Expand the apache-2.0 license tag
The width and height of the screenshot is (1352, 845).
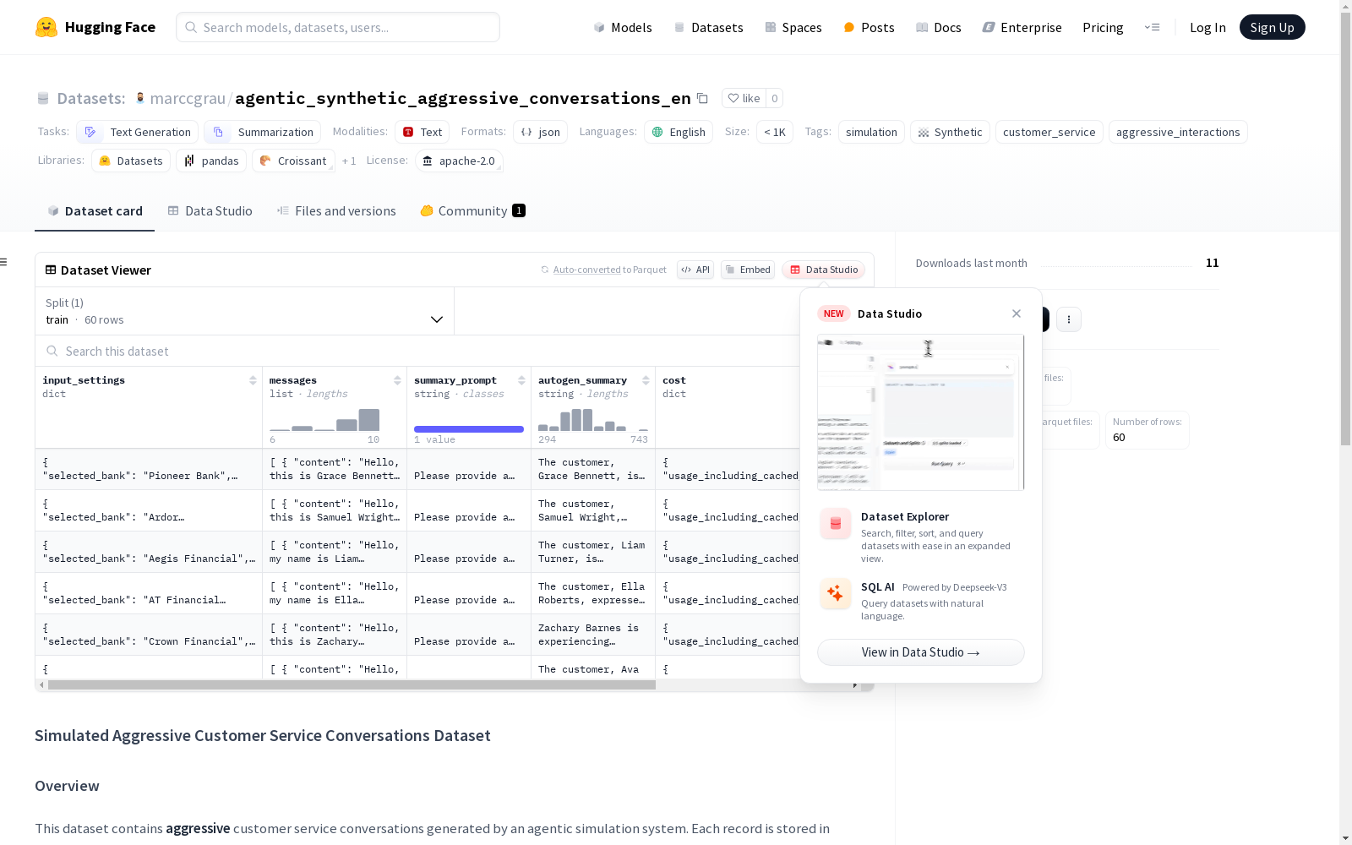pos(459,161)
